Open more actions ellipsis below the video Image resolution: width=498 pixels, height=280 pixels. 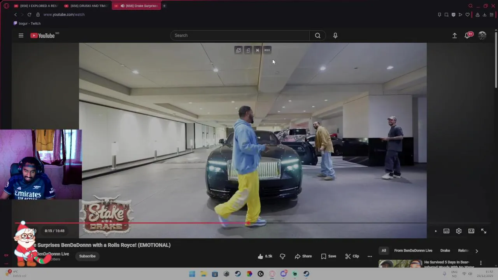click(x=370, y=256)
